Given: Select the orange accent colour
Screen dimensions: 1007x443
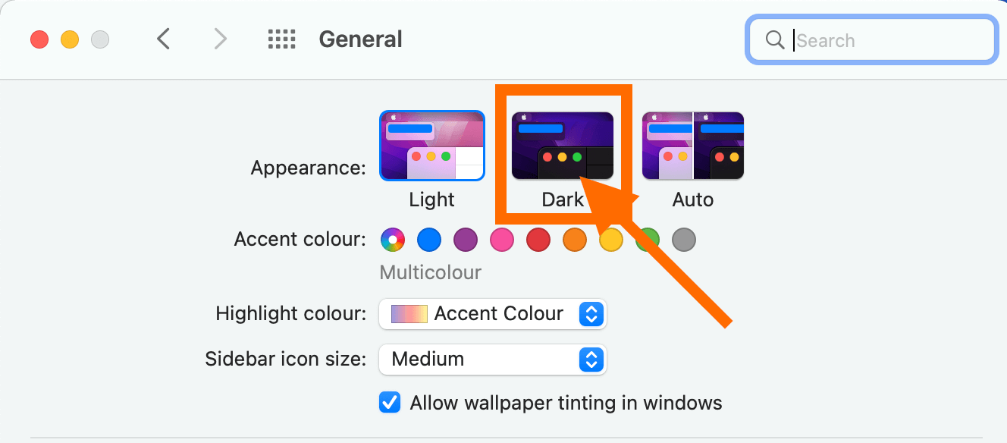Looking at the screenshot, I should coord(575,240).
